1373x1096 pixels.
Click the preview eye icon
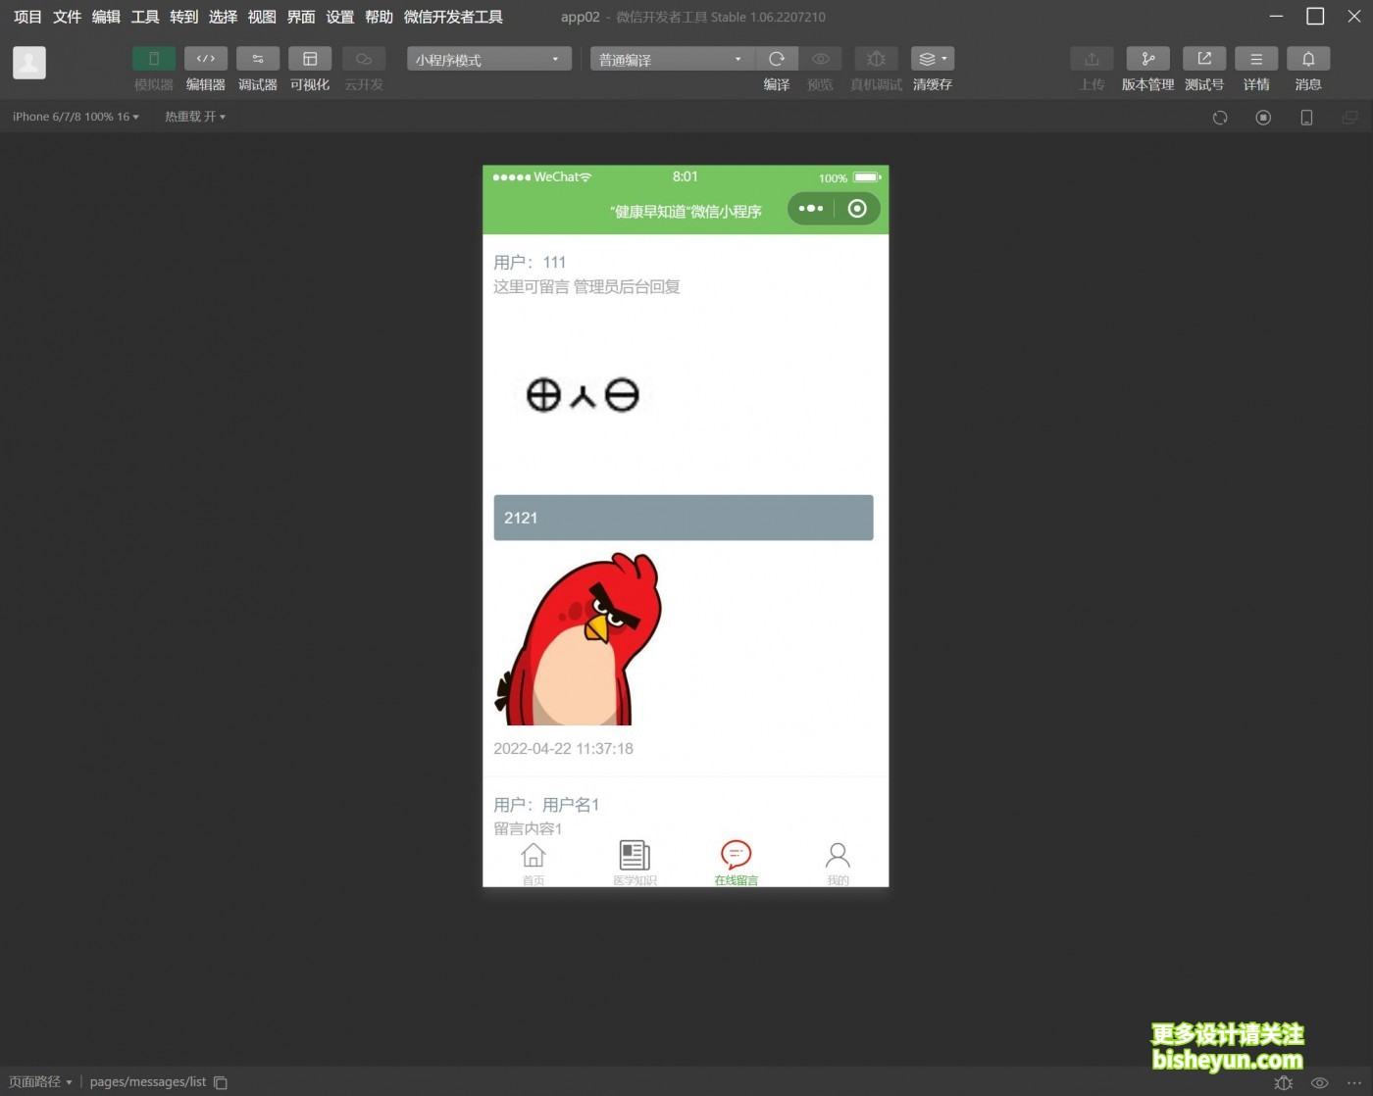[x=821, y=59]
